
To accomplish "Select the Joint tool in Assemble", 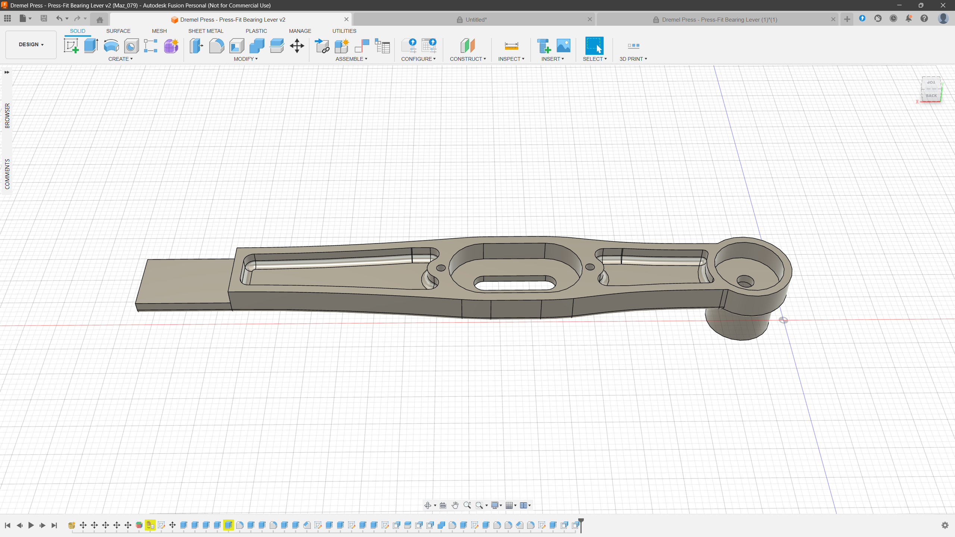I will tap(362, 46).
